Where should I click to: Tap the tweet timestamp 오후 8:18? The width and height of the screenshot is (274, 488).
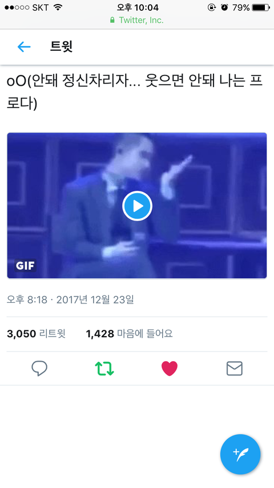pos(27,299)
